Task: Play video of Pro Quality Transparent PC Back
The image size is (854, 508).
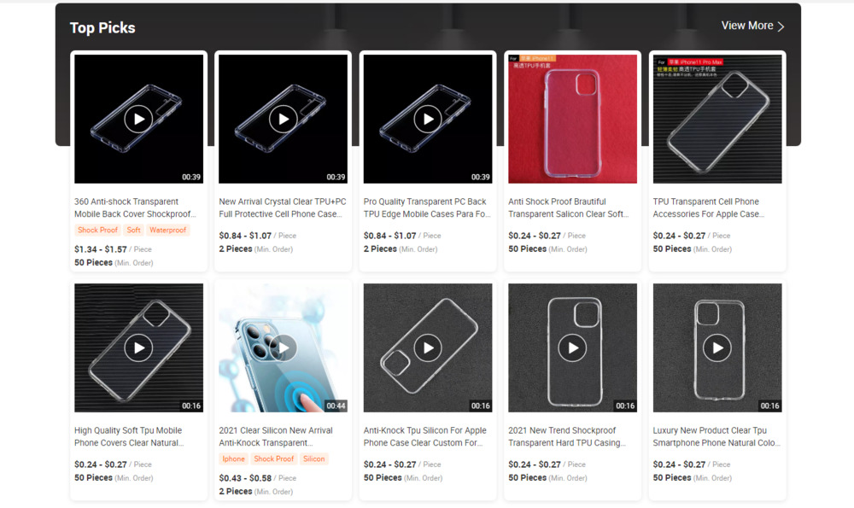Action: (428, 119)
